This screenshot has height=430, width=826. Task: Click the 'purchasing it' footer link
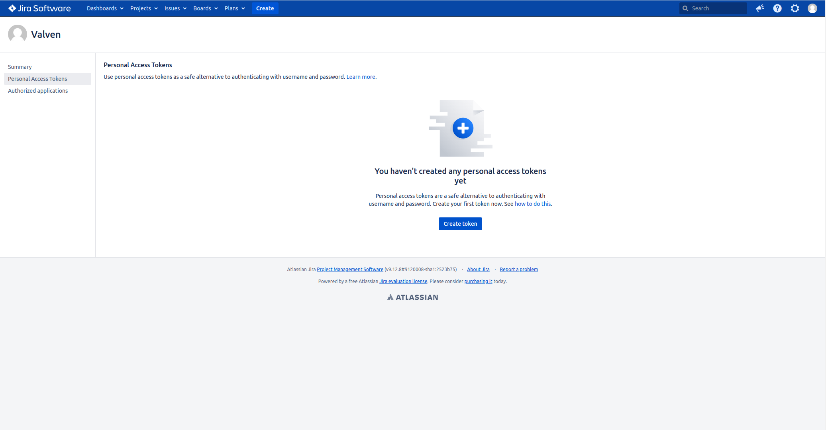point(478,281)
